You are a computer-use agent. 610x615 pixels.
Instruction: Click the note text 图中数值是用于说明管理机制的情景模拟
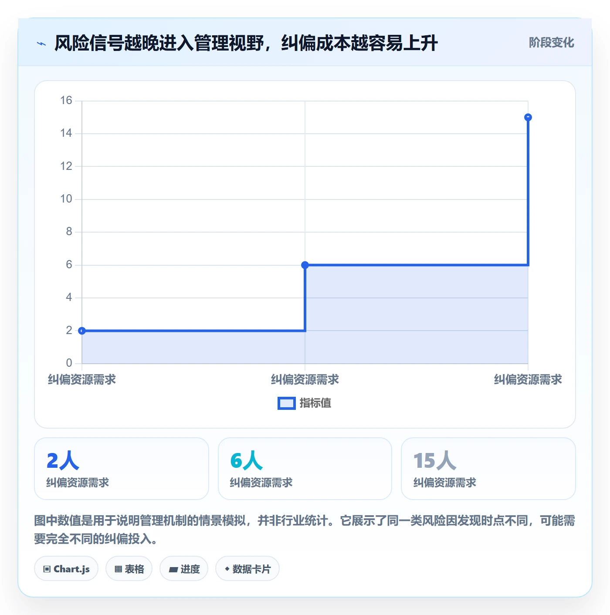[140, 521]
